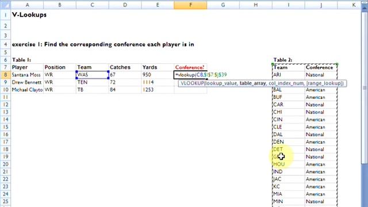Select the TEN team cell
Viewport: 368px width, 207px height.
tap(92, 82)
